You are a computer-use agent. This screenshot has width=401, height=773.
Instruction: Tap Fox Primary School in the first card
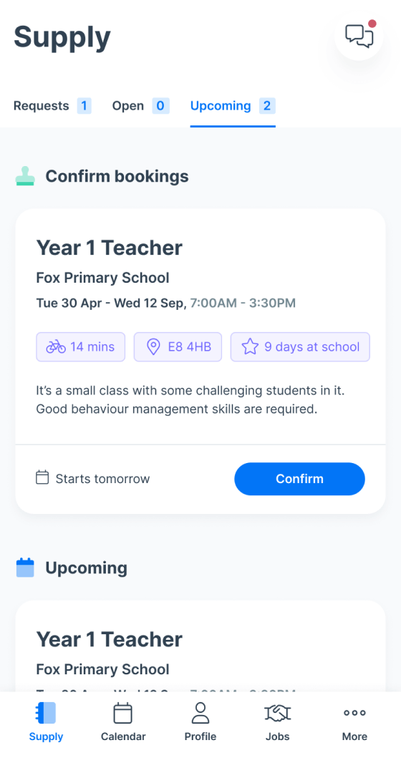[102, 278]
